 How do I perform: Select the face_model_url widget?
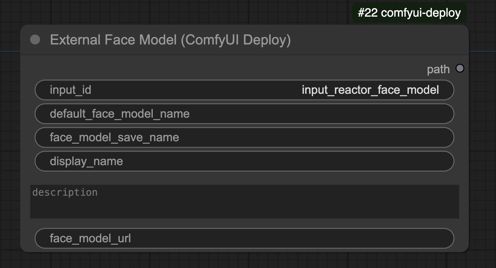pyautogui.click(x=244, y=238)
